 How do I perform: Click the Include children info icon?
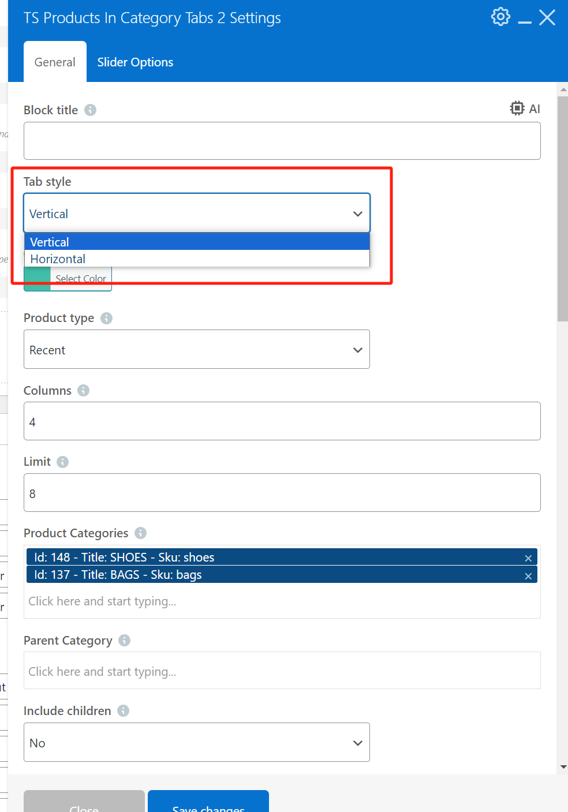pos(122,710)
